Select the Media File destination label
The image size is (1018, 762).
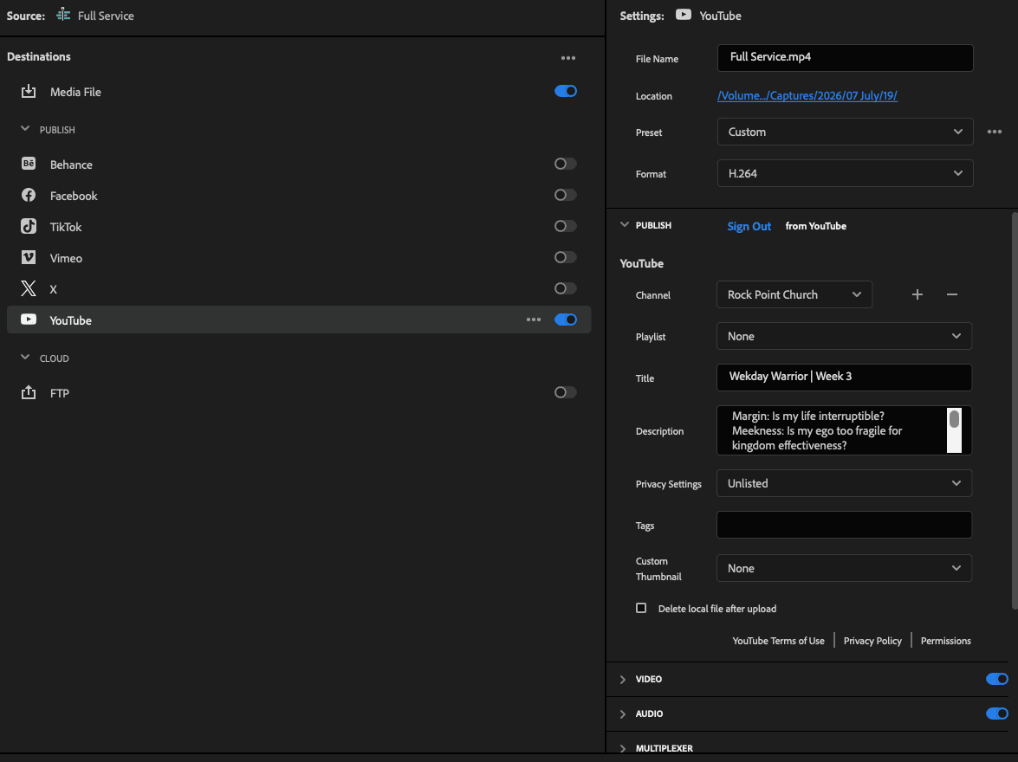75,92
